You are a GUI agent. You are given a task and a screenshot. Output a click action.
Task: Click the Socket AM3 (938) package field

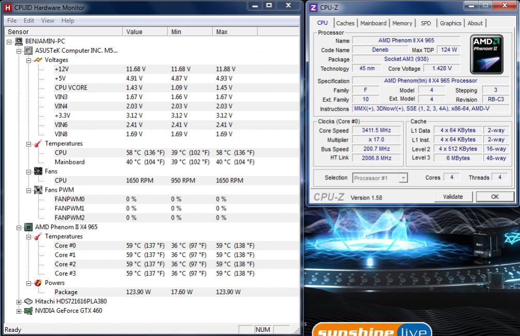pos(406,59)
